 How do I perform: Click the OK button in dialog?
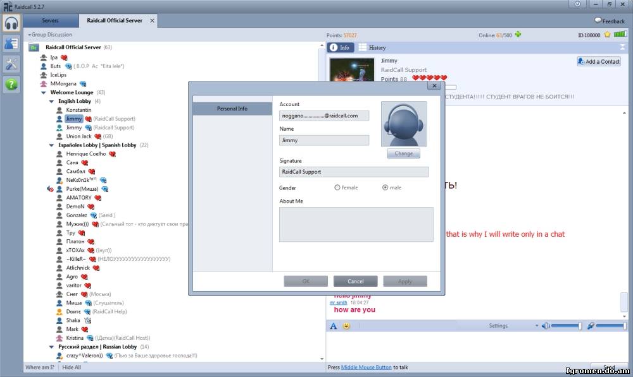(306, 281)
